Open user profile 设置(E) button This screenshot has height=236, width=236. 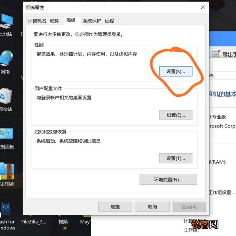tap(176, 115)
